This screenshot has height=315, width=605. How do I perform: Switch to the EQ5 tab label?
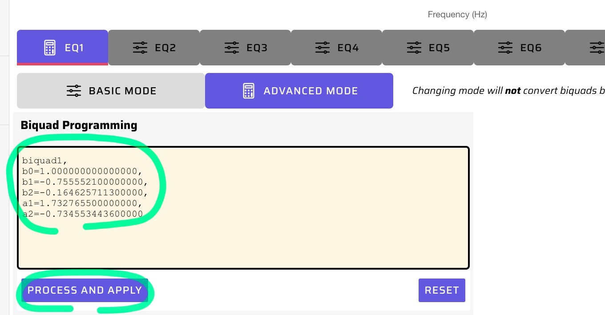tap(440, 48)
